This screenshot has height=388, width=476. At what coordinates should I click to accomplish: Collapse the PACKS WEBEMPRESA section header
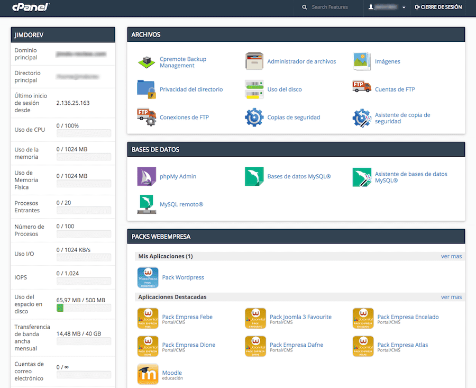tap(296, 237)
